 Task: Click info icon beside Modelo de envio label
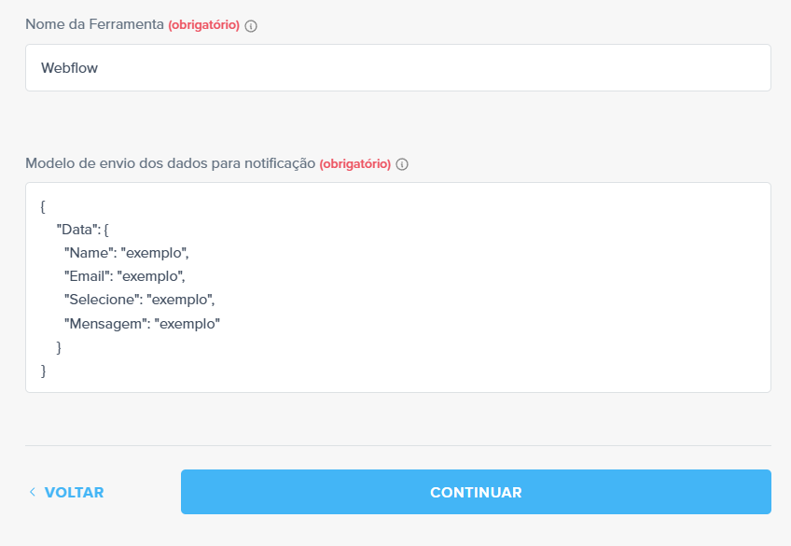point(402,164)
